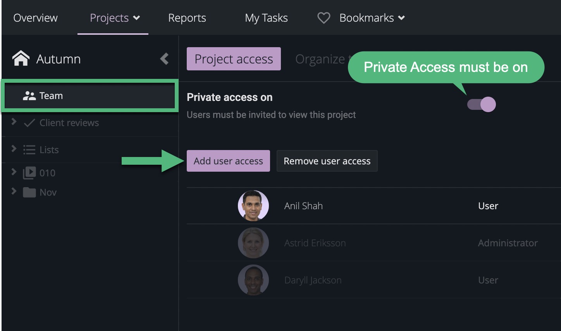
Task: Select the video icon beside 010
Action: click(x=29, y=173)
